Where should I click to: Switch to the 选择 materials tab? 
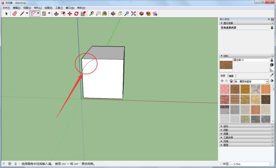click(x=223, y=76)
